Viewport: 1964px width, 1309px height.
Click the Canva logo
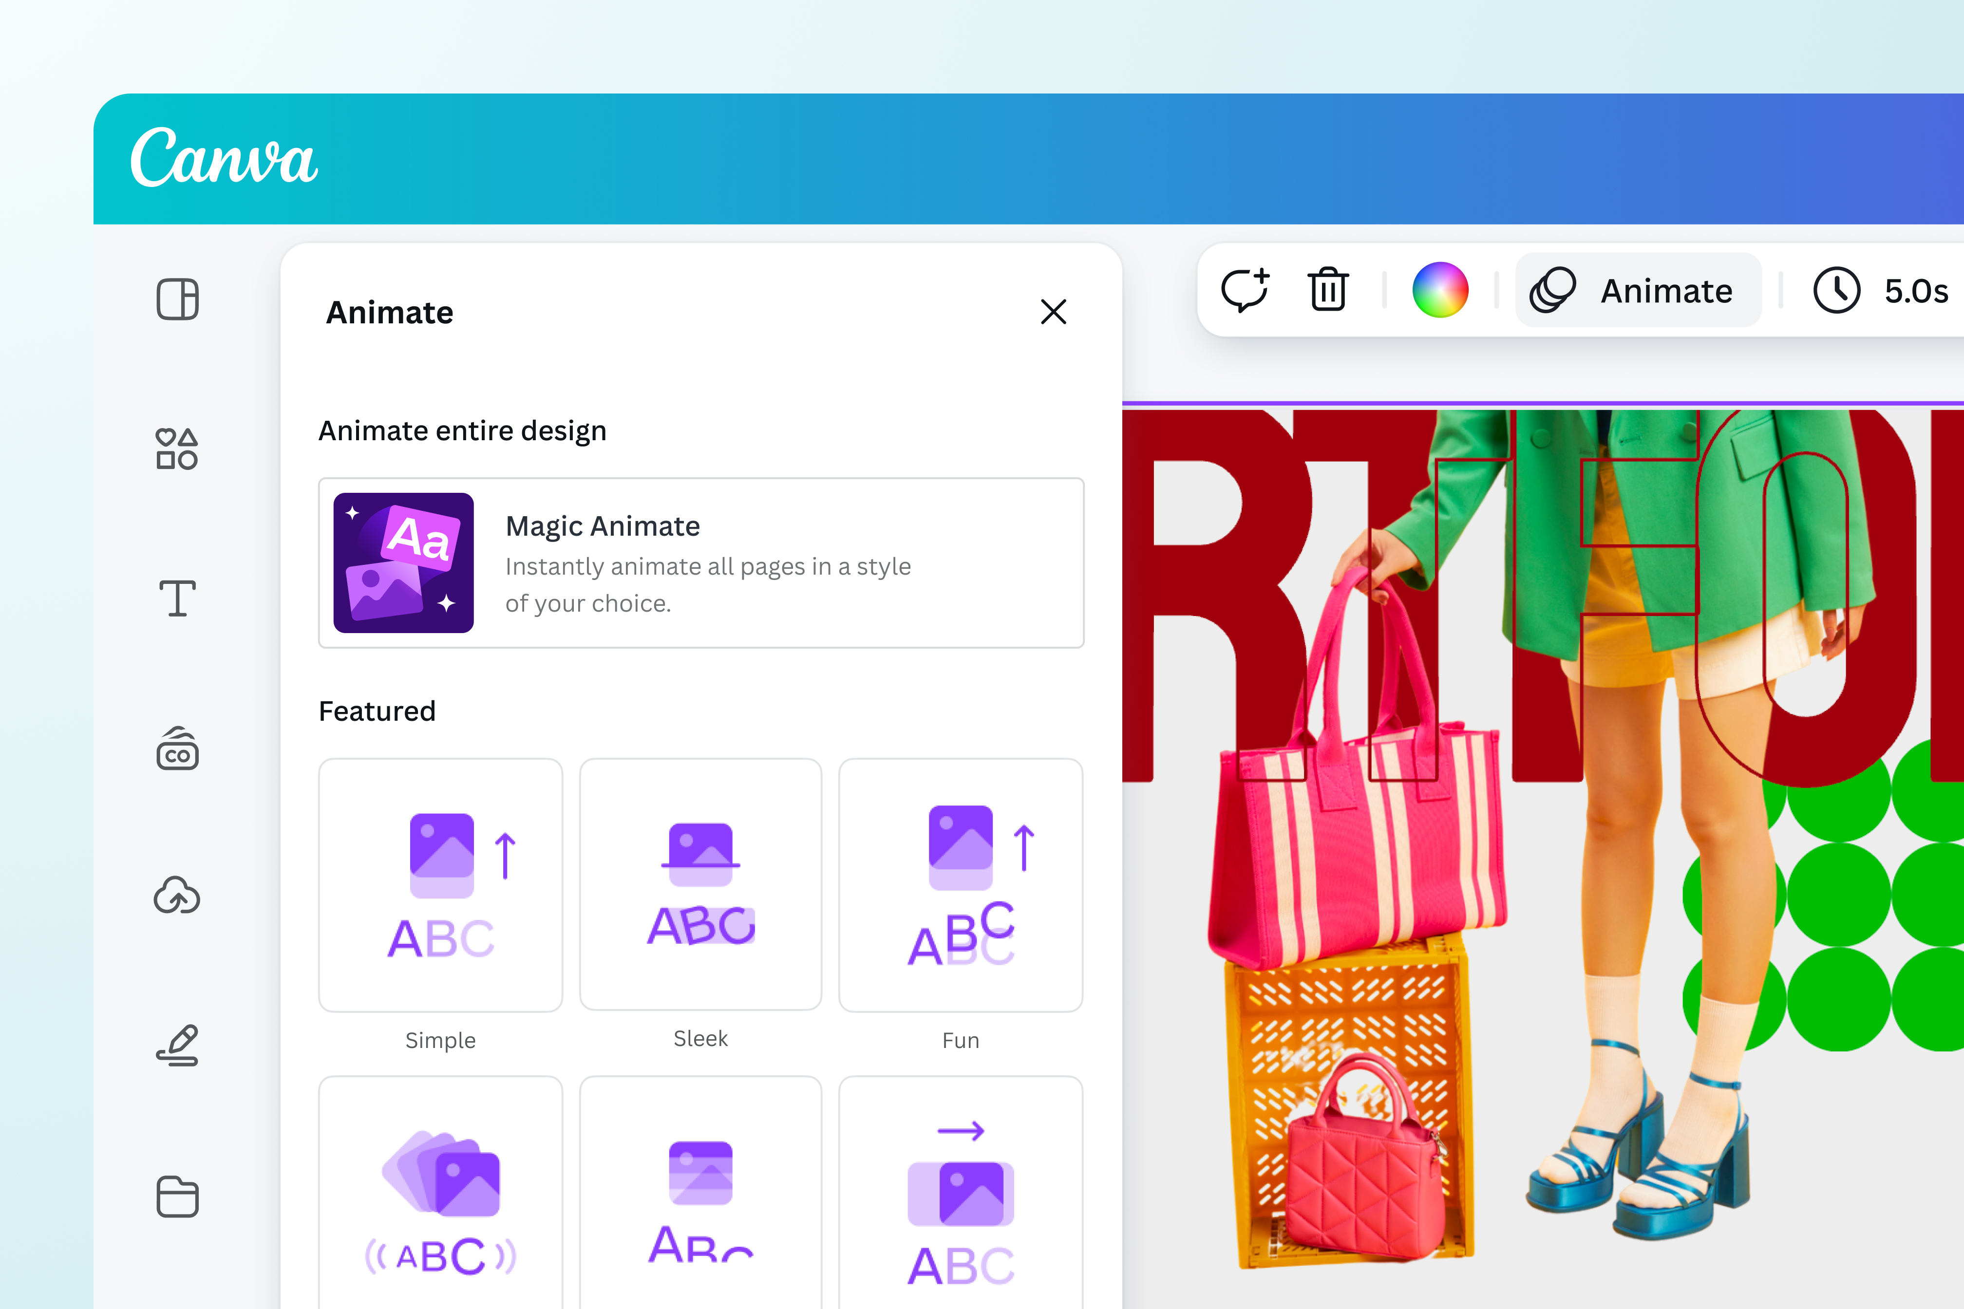click(224, 157)
